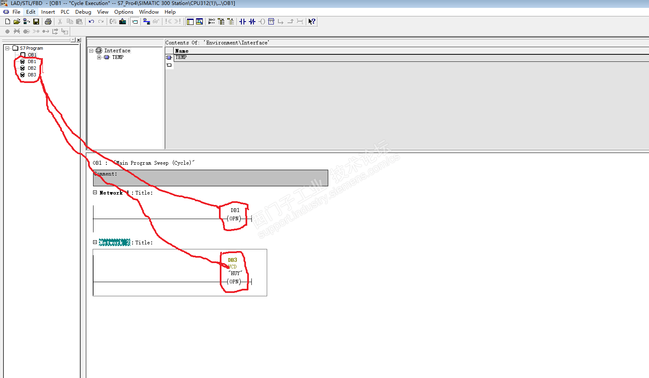This screenshot has height=378, width=649.
Task: Click the DB1 address above Network 1 coil
Action: pyautogui.click(x=235, y=210)
